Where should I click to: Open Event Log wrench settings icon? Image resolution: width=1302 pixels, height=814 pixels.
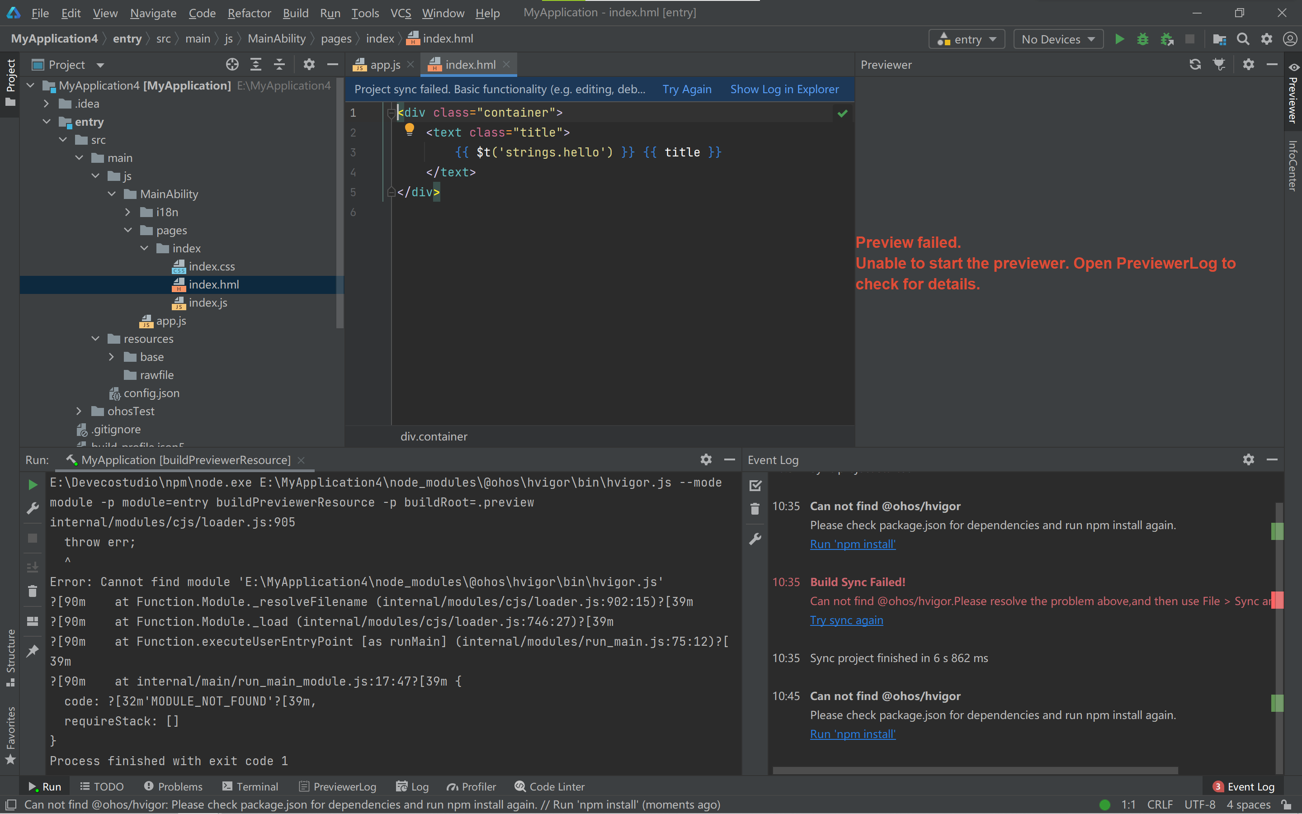coord(755,539)
